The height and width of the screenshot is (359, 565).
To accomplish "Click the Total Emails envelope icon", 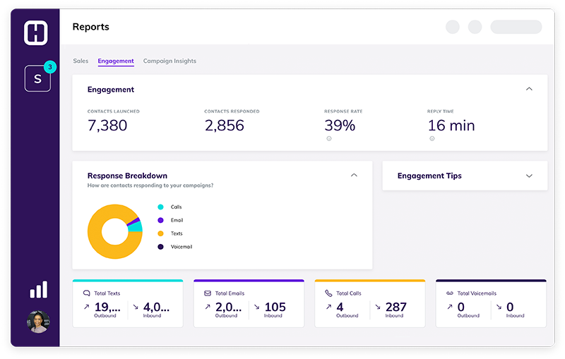I will click(x=208, y=293).
